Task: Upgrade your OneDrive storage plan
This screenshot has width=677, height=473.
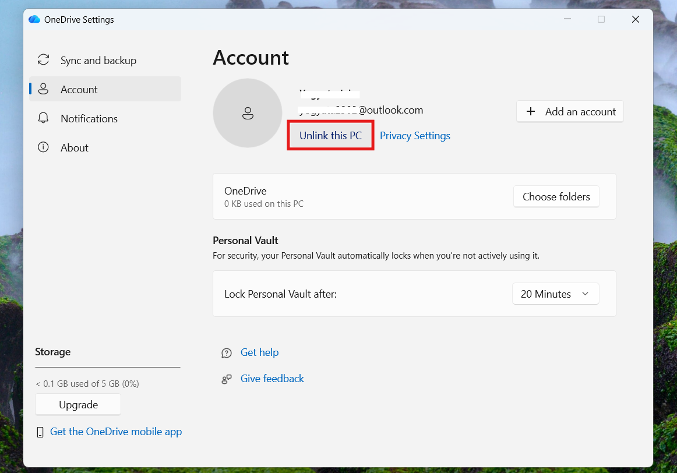Action: tap(77, 404)
